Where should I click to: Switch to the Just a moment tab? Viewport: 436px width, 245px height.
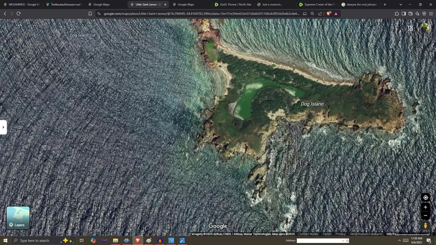pos(275,4)
